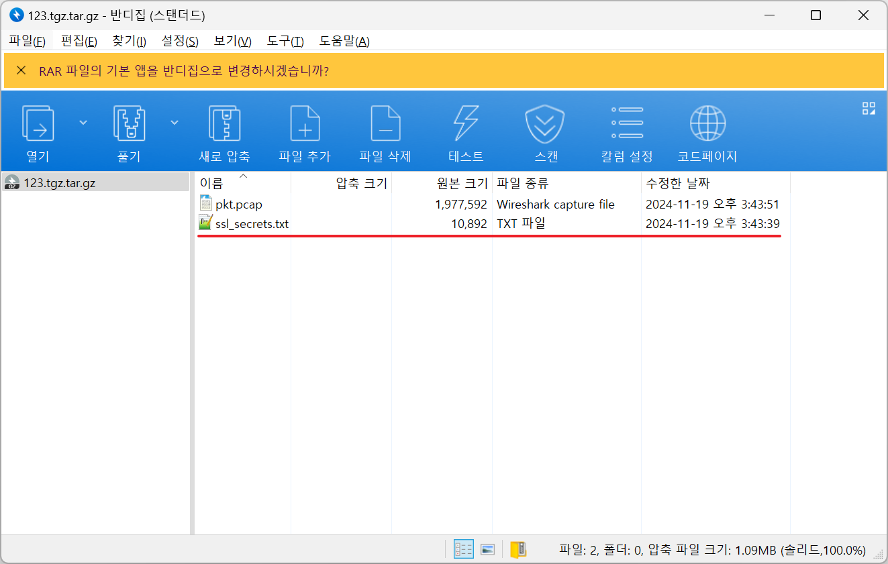Sort by the 이름 column header

243,183
